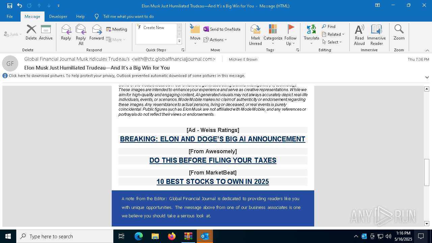Start Read Aloud
The height and width of the screenshot is (243, 432).
[x=359, y=34]
